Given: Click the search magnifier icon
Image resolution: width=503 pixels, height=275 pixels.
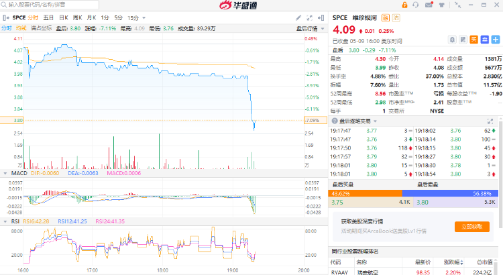Looking at the screenshot, I should pos(4,5).
